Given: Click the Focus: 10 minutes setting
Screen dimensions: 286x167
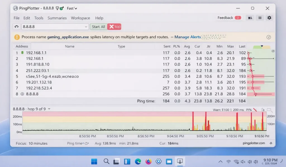Looking at the screenshot, I should pos(32,143).
